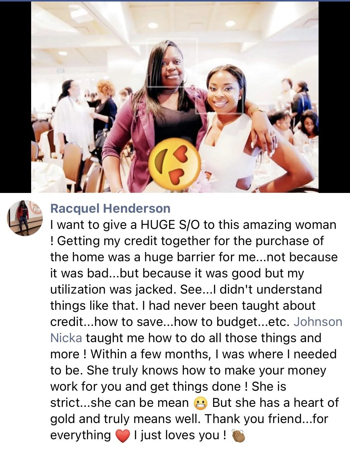Click the hoop earring on the left woman
Screen dimensions: 350x450
pos(185,77)
